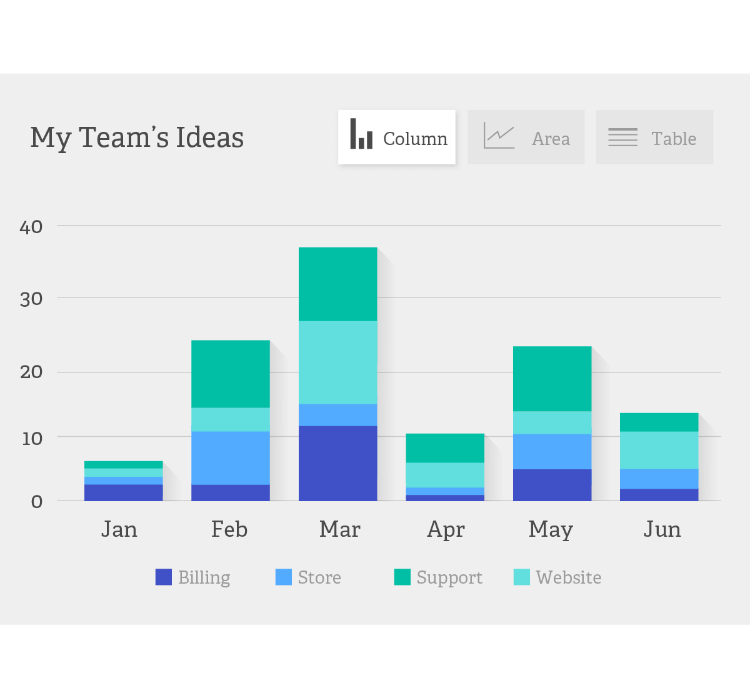Viewport: 750px width, 688px height.
Task: Click the column chart bars icon
Action: point(361,134)
